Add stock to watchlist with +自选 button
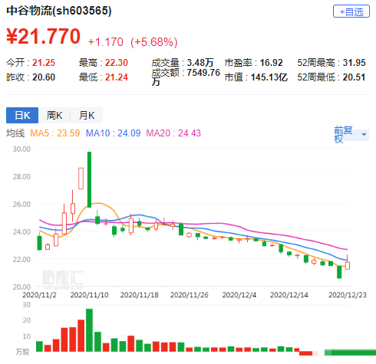 (x=351, y=11)
